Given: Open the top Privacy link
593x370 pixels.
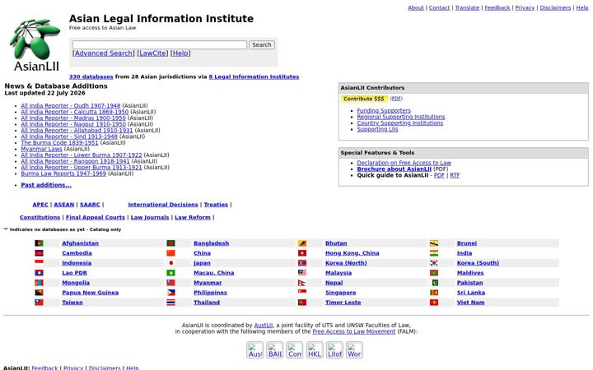Looking at the screenshot, I should (x=525, y=7).
